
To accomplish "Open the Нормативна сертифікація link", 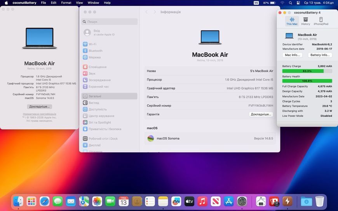I will [x=40, y=114].
